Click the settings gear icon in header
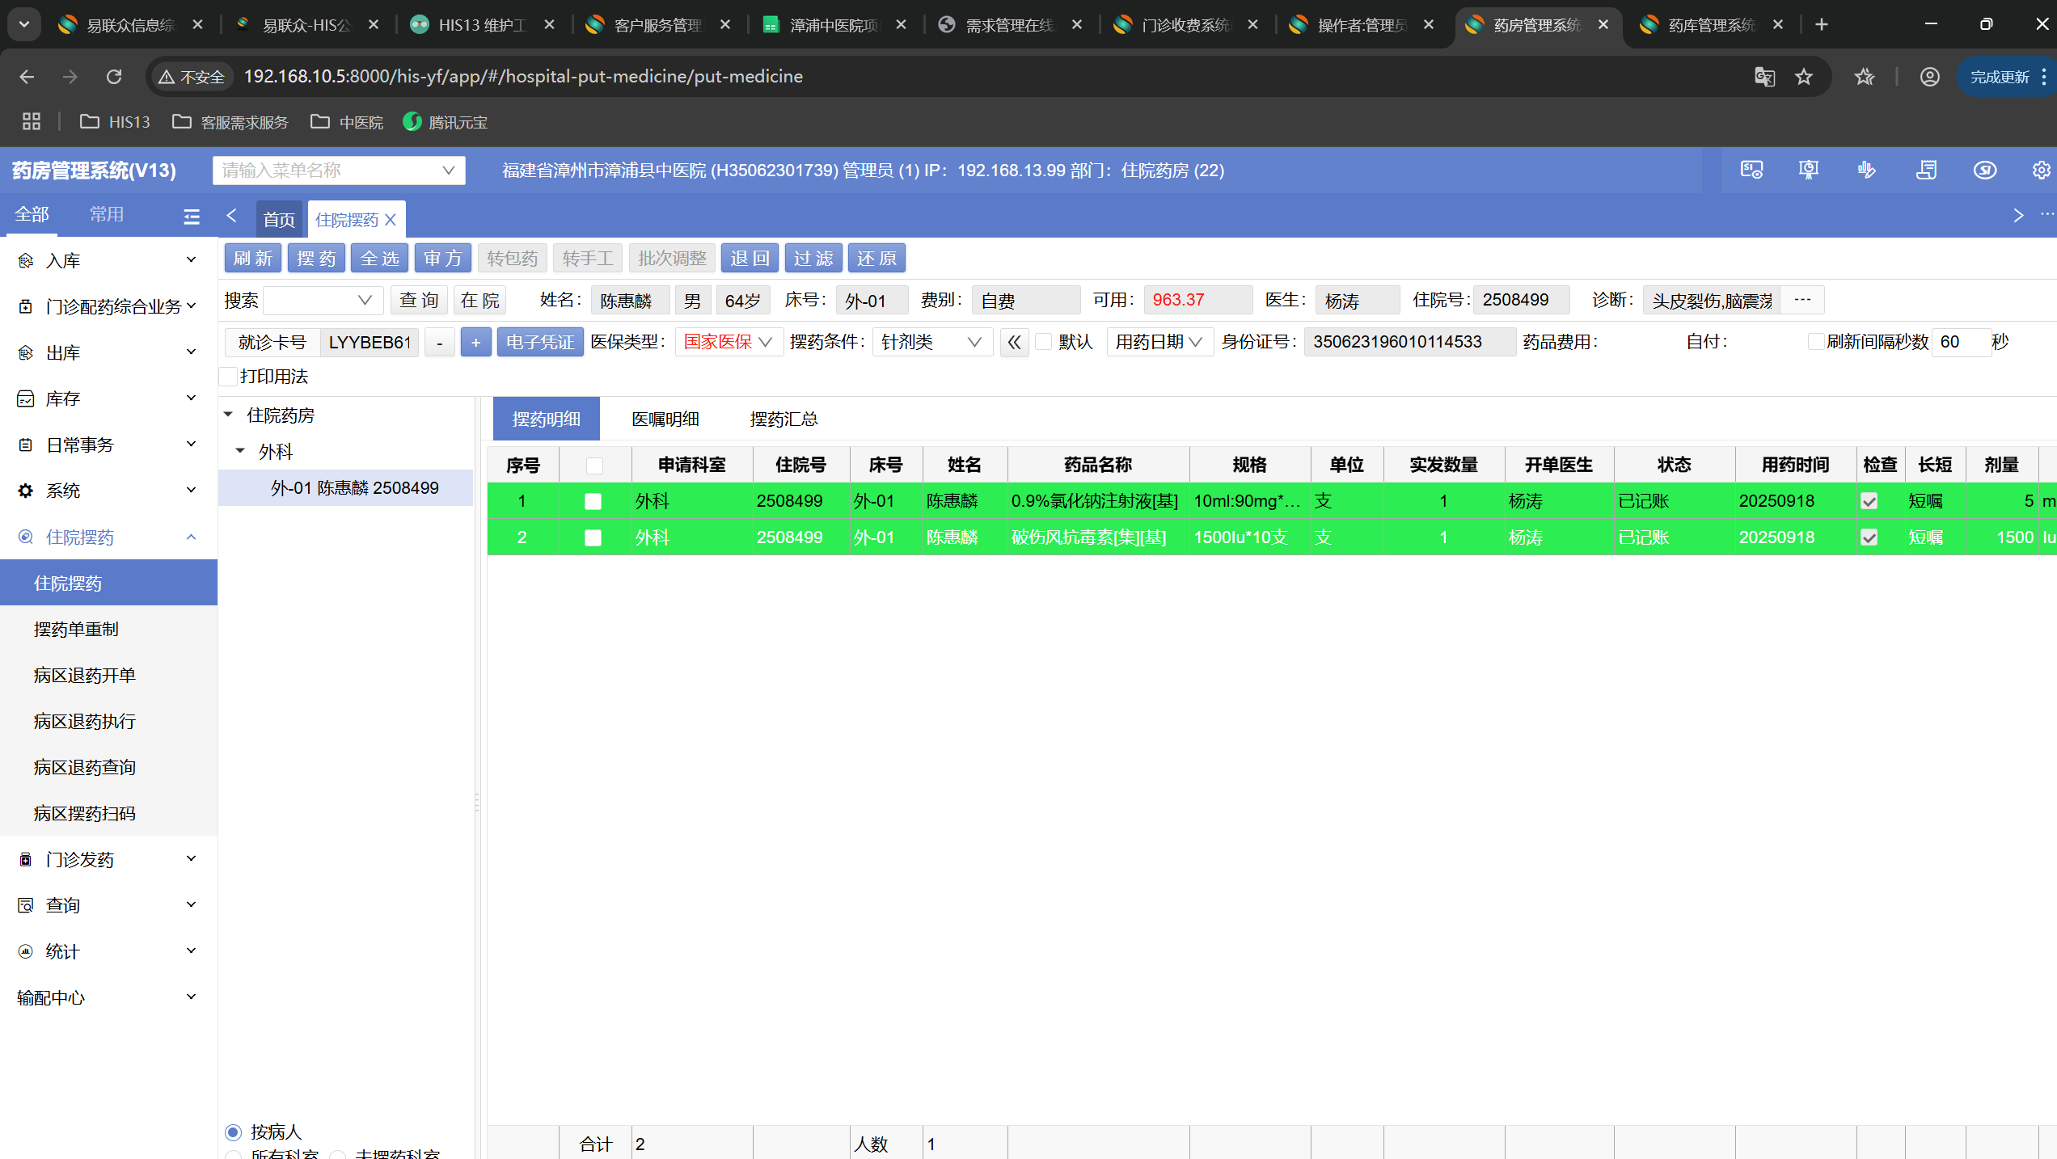The height and width of the screenshot is (1159, 2057). [2041, 170]
